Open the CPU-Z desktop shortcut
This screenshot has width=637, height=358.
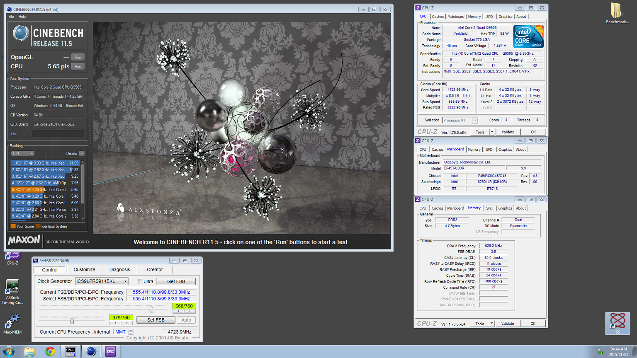point(12,258)
